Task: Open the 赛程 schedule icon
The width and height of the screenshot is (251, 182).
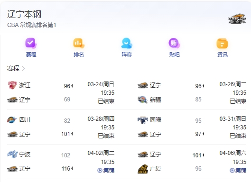Action: coord(31,43)
